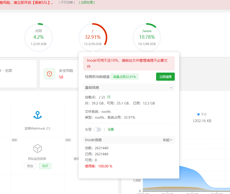The height and width of the screenshot is (194, 230).
Task: Click the security risk count 58
Action: [x=61, y=77]
